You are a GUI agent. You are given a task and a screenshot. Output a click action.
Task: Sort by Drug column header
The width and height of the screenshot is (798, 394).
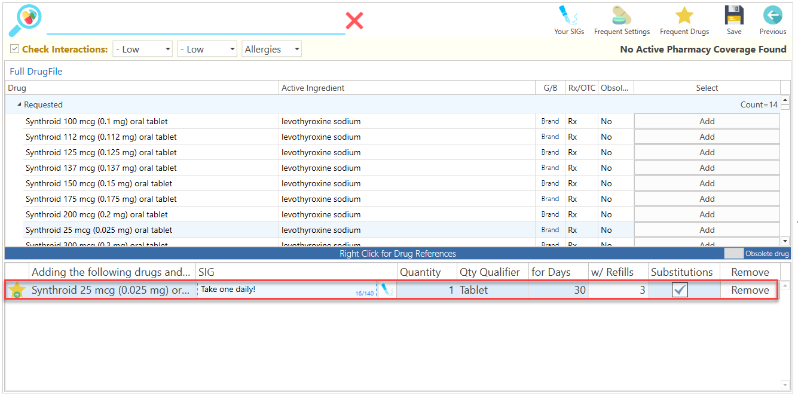[x=142, y=88]
